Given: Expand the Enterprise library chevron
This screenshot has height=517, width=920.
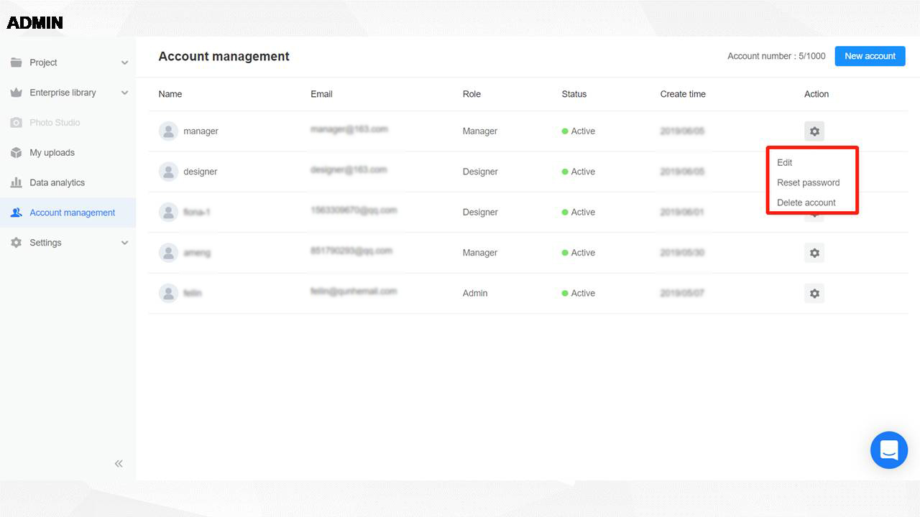Looking at the screenshot, I should [124, 93].
